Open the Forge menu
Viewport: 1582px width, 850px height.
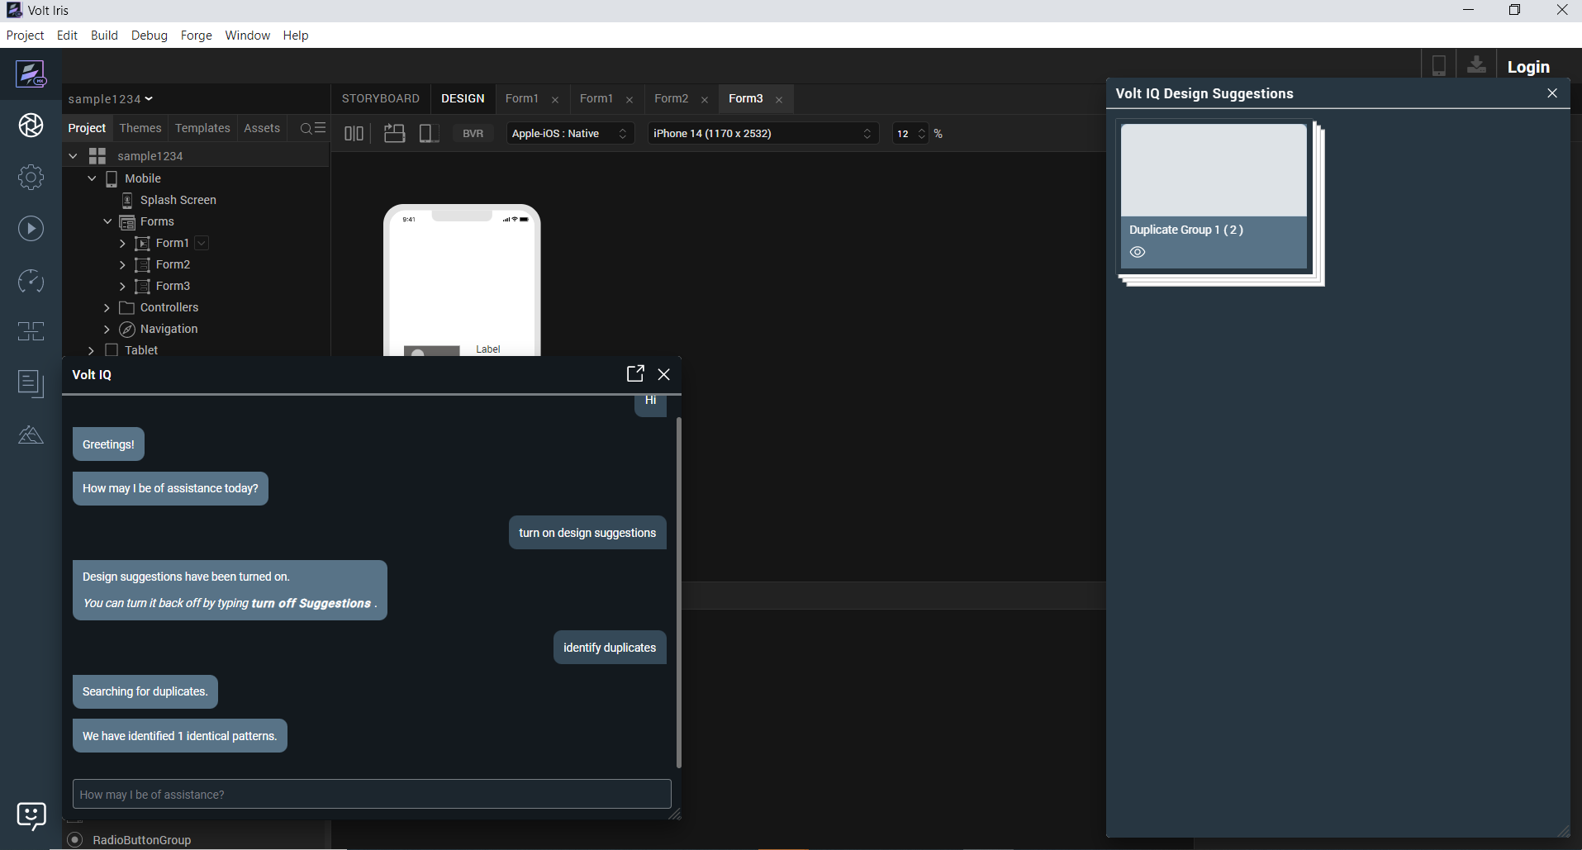click(196, 36)
